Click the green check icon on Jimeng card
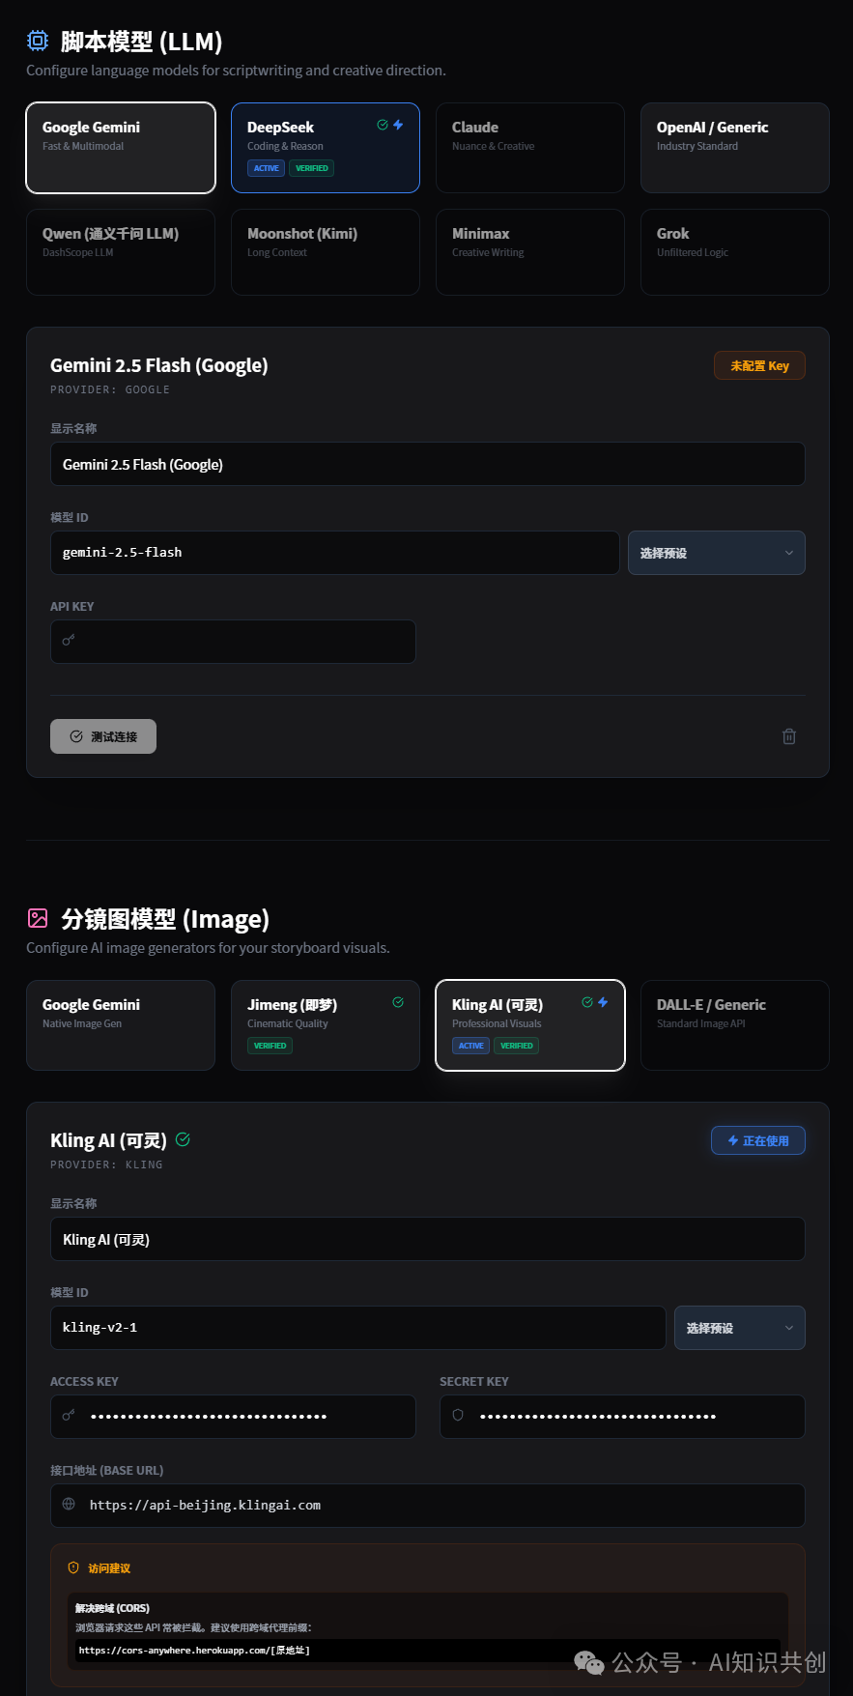853x1696 pixels. tap(398, 1002)
